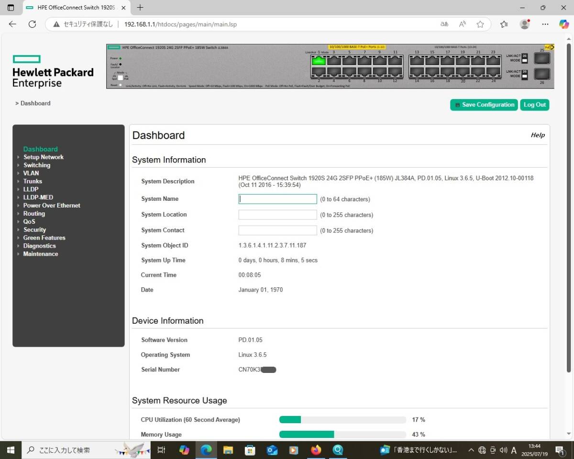Select port 3 on the switch graphic
Image resolution: width=574 pixels, height=459 pixels.
334,60
